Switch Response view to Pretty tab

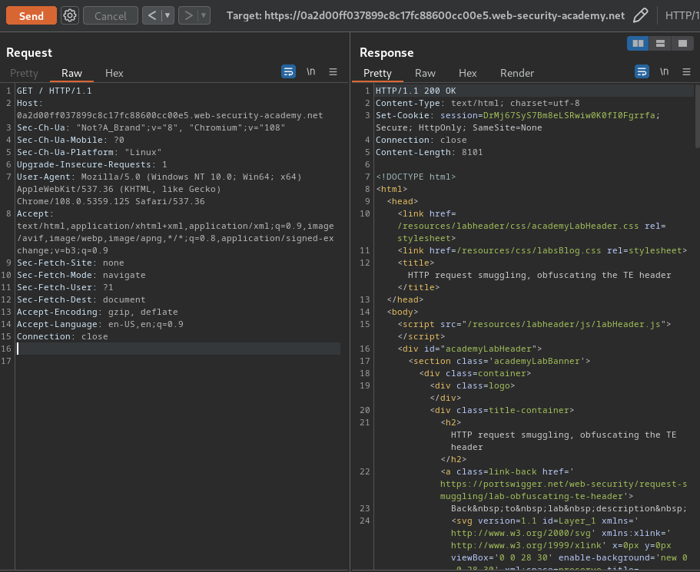pyautogui.click(x=377, y=73)
